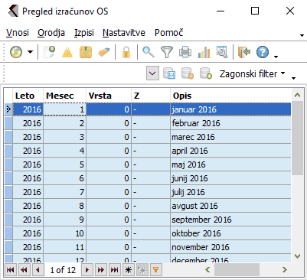Click the add filter database icon
The width and height of the screenshot is (307, 280).
click(x=206, y=73)
